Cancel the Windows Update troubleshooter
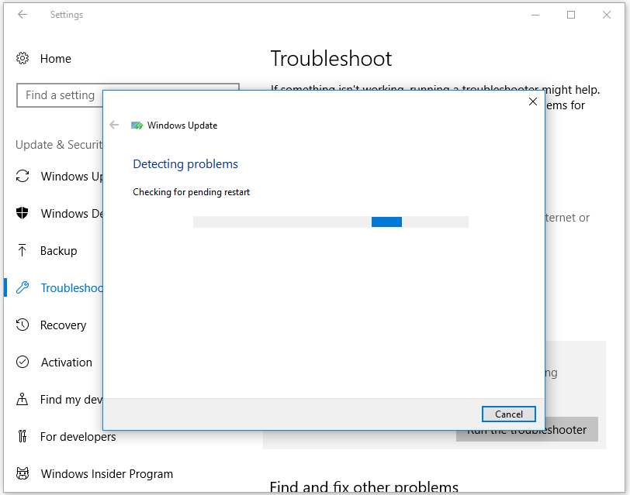630x495 pixels. pos(509,414)
